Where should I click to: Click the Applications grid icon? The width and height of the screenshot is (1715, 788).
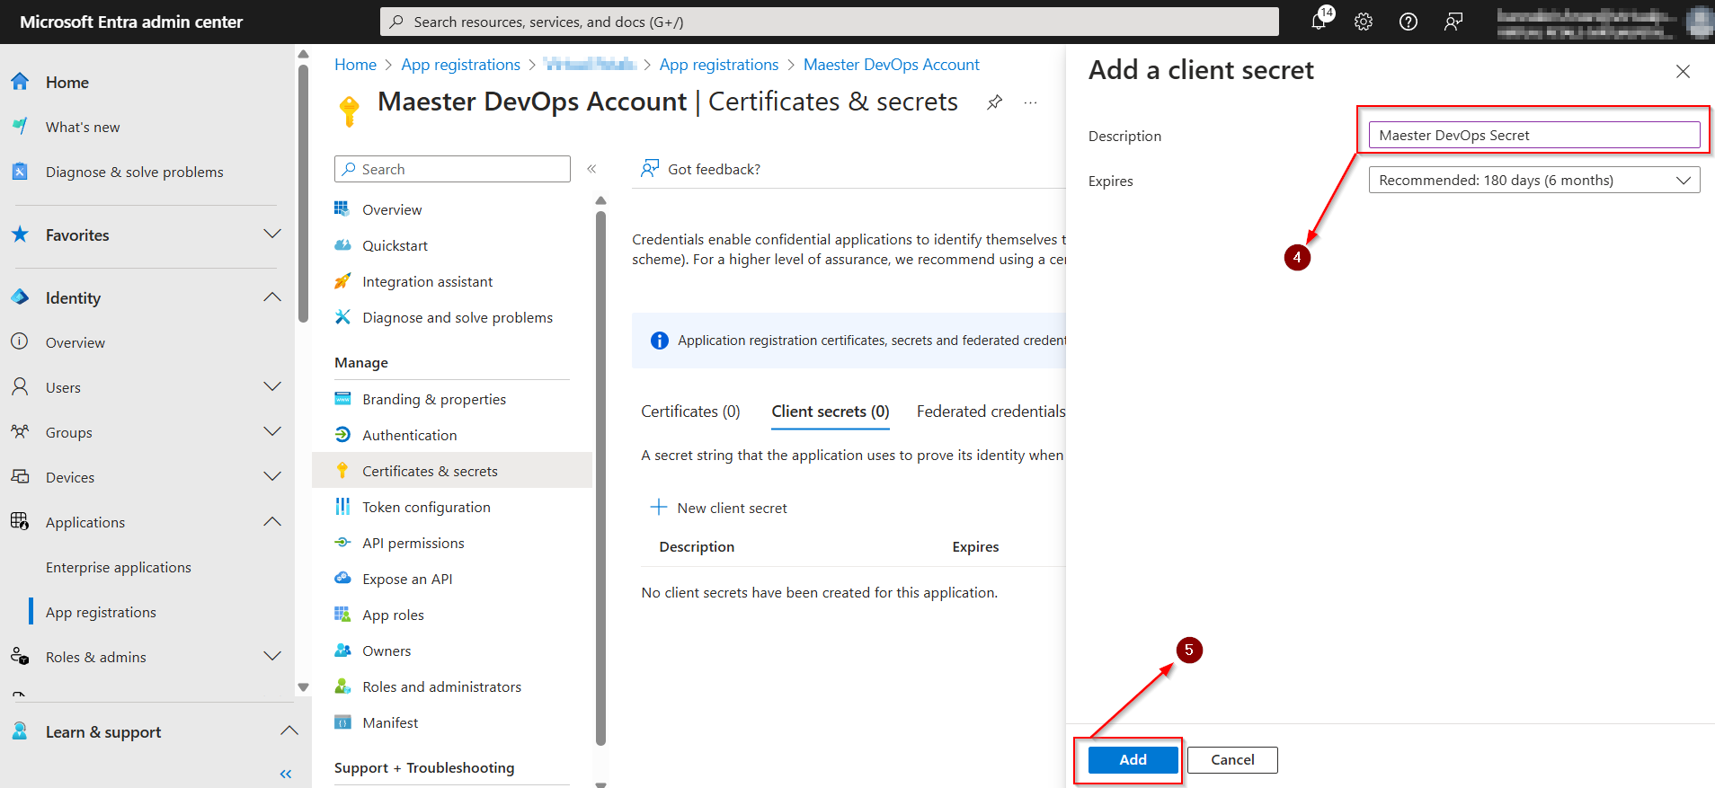pyautogui.click(x=20, y=522)
